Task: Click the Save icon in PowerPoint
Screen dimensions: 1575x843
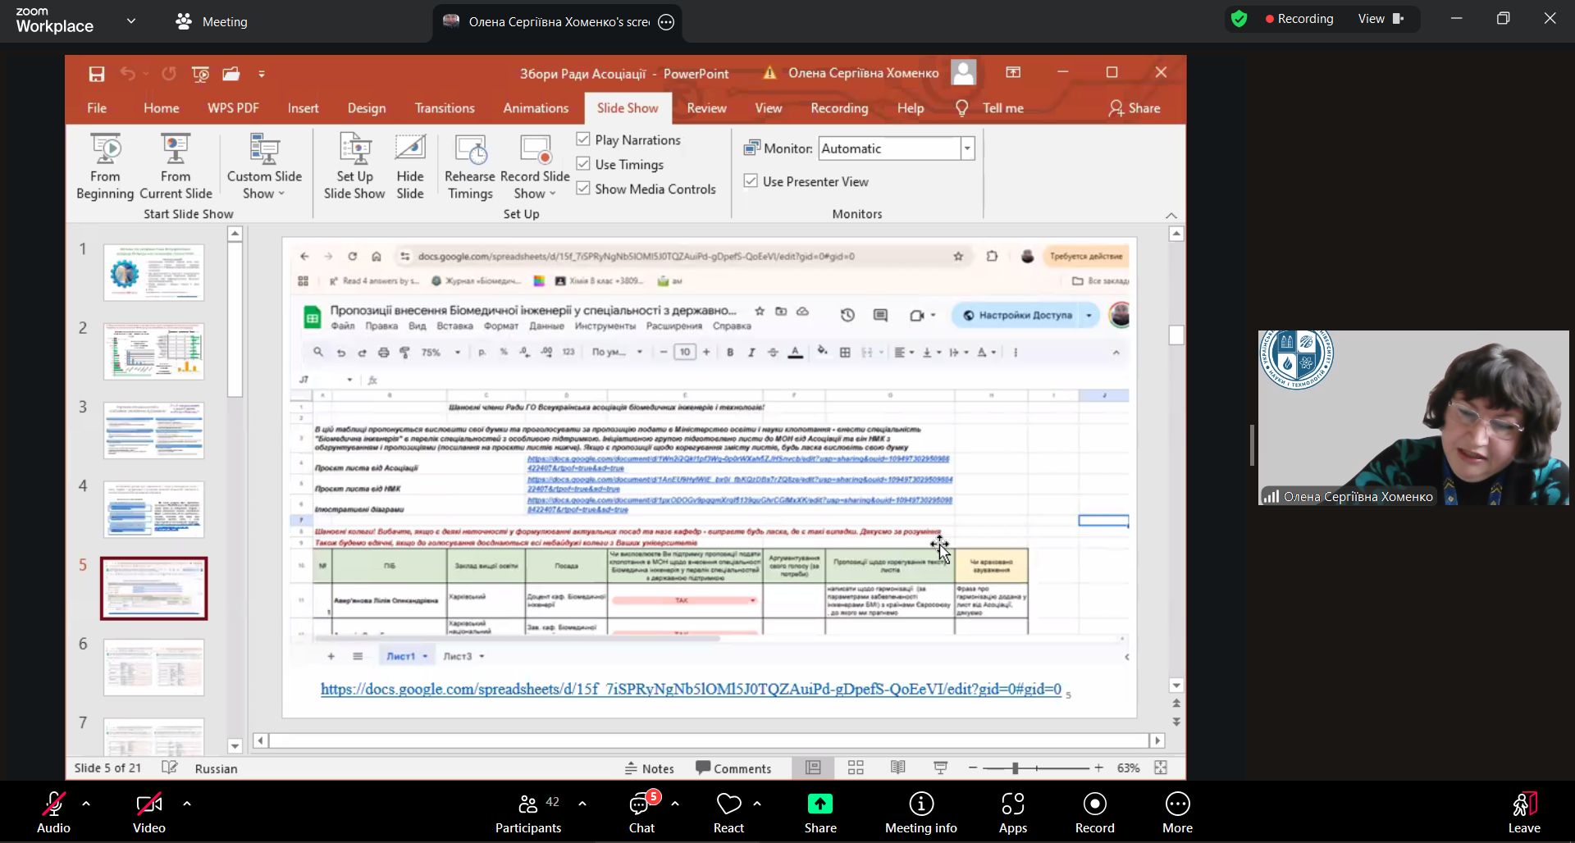Action: point(97,74)
